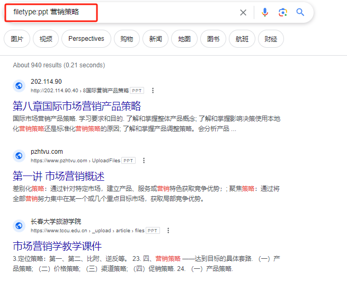Clear the search box with the X icon
This screenshot has height=289, width=347.
click(x=243, y=13)
